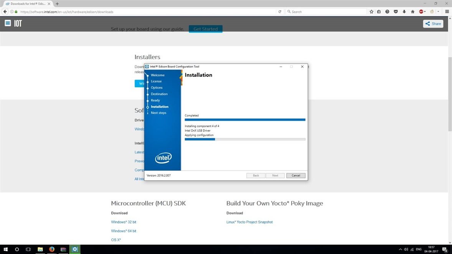The image size is (452, 254).
Task: Close the Downloads for Intel Edison tab
Action: (49, 4)
